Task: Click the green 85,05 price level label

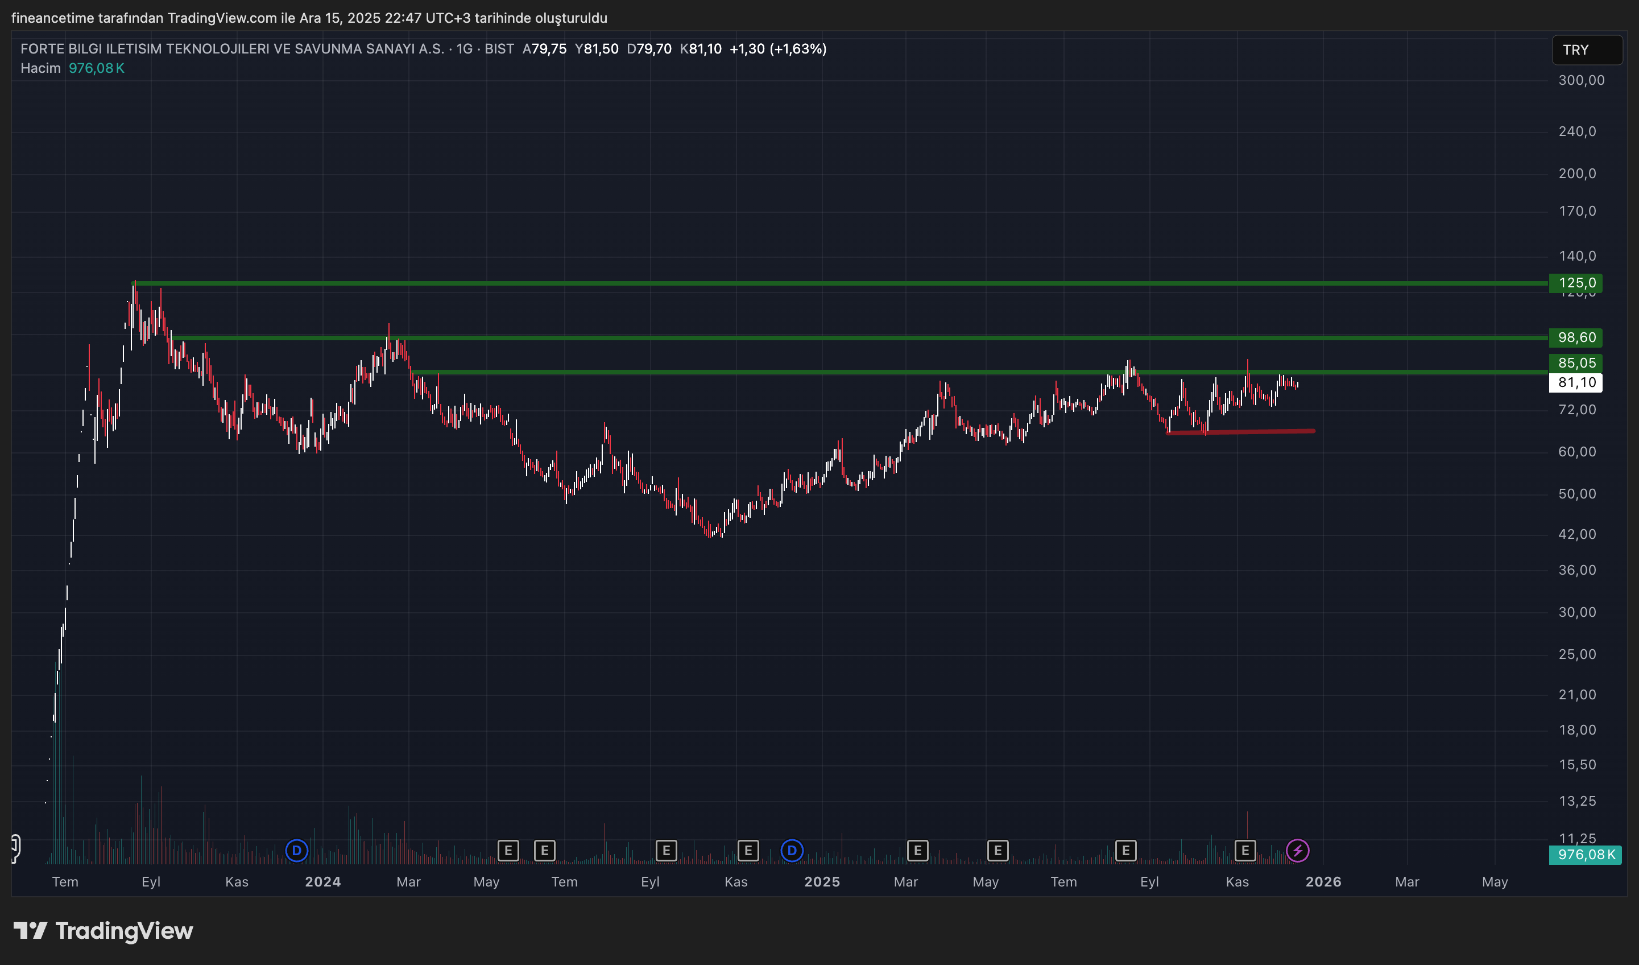Action: point(1576,363)
